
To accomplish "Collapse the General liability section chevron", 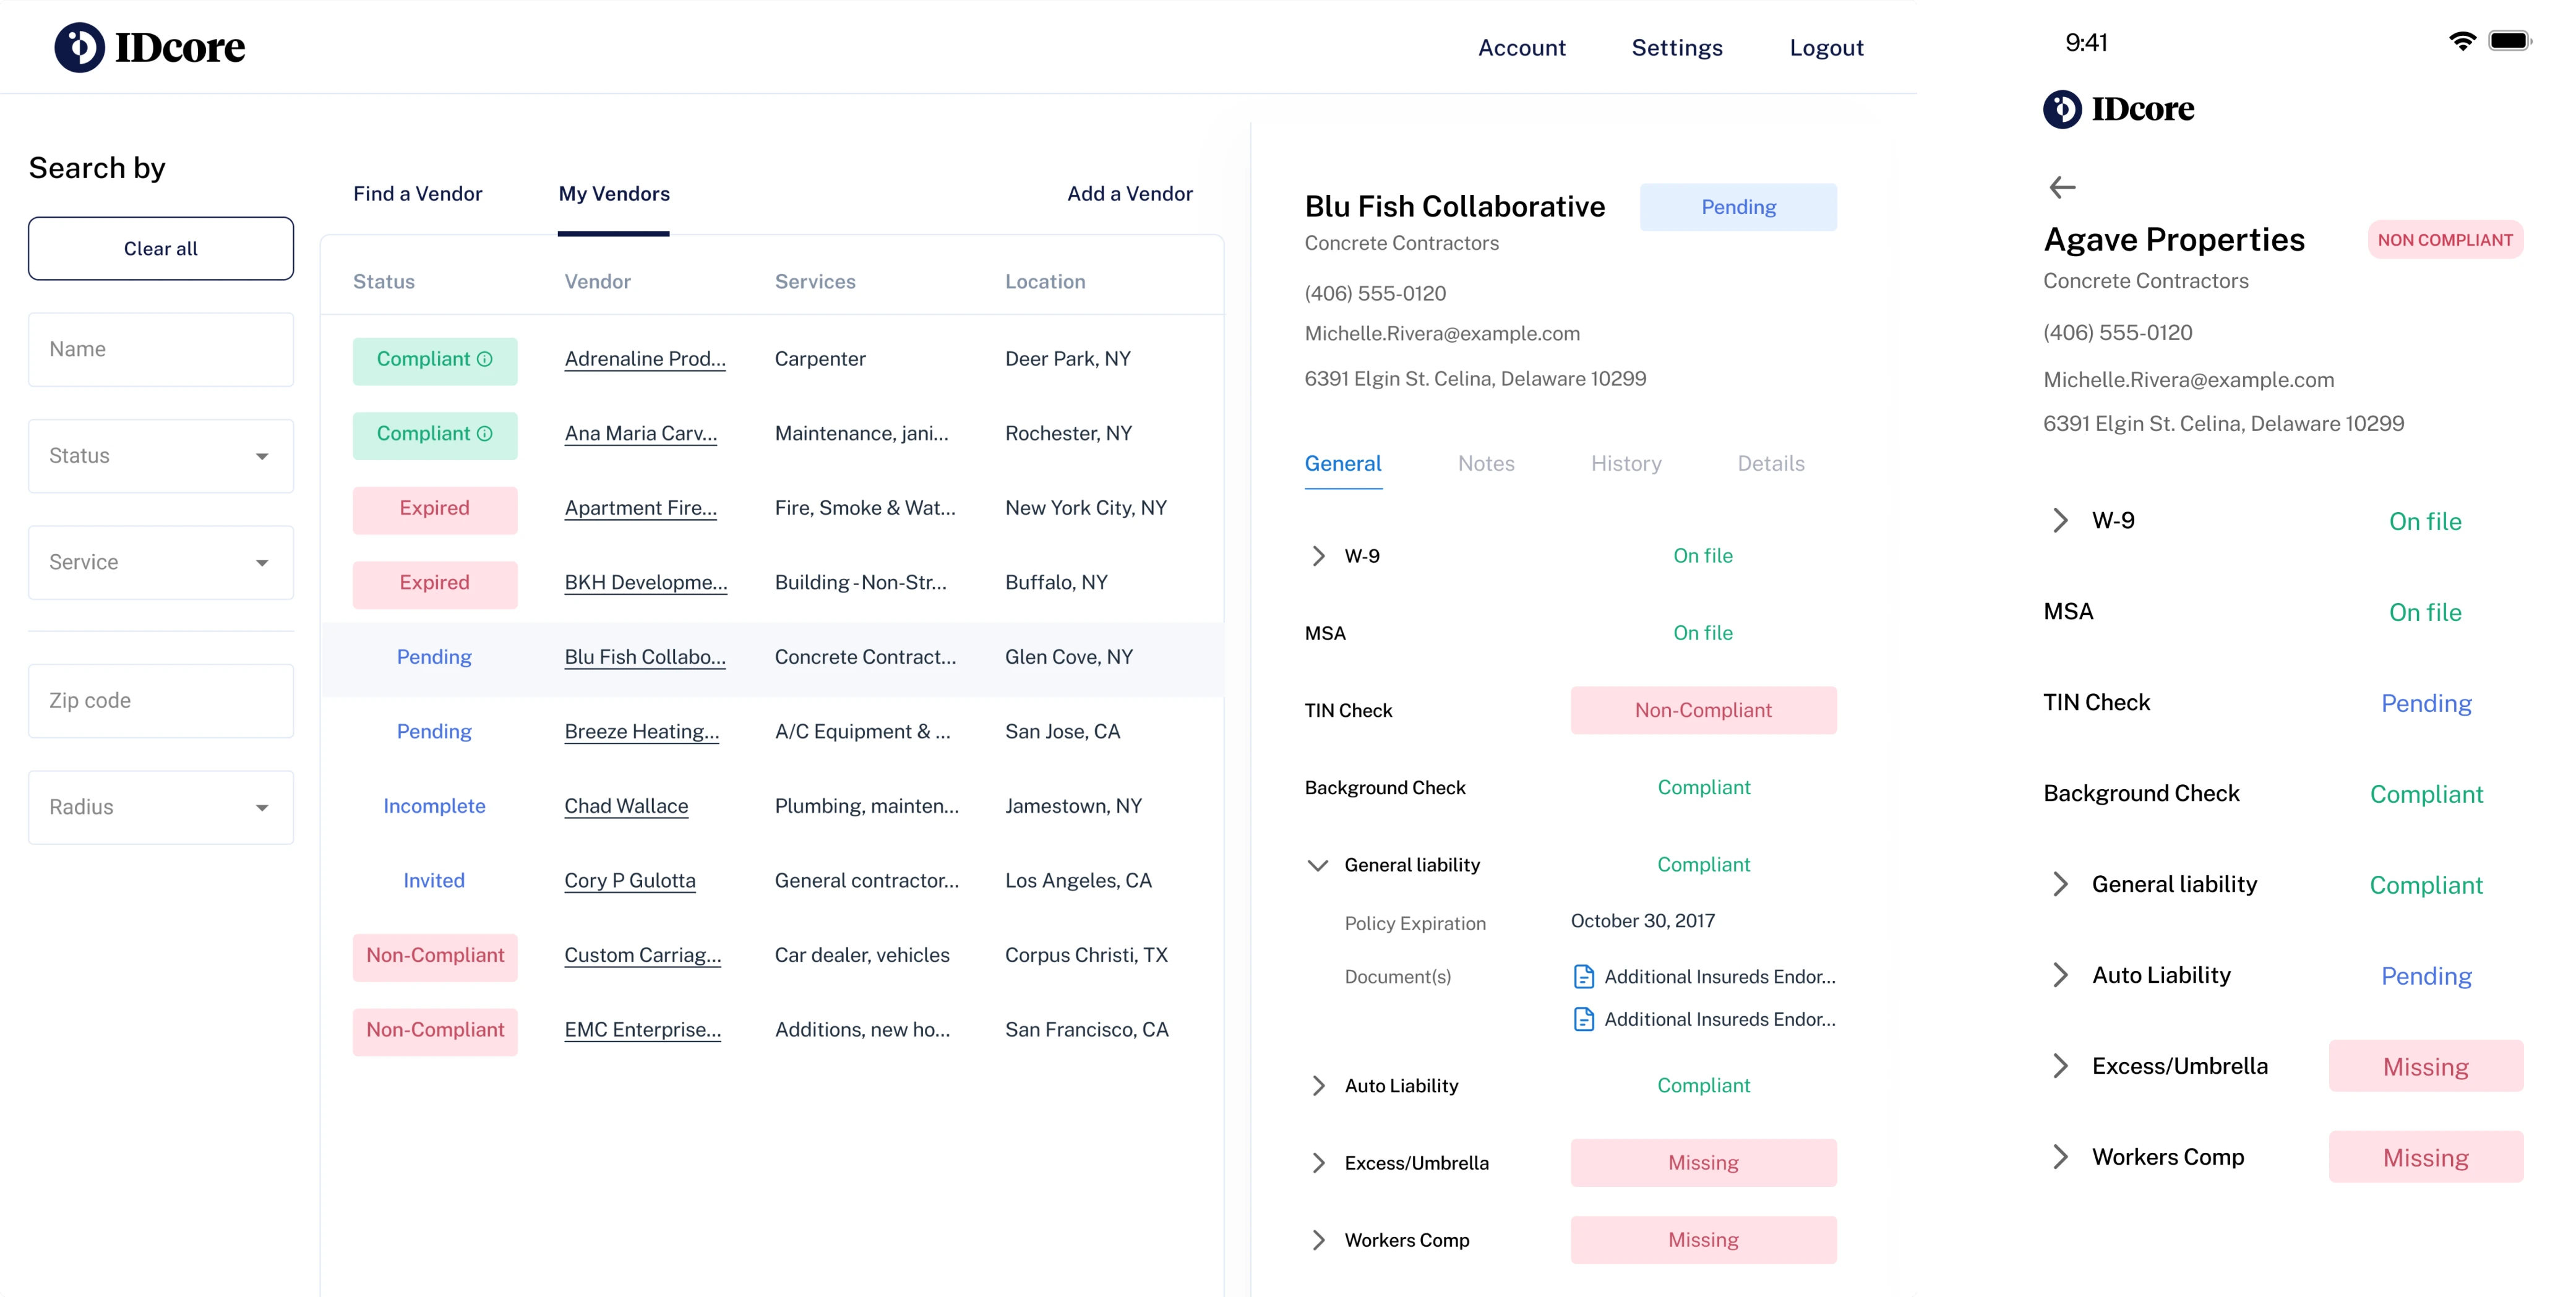I will pyautogui.click(x=1318, y=865).
